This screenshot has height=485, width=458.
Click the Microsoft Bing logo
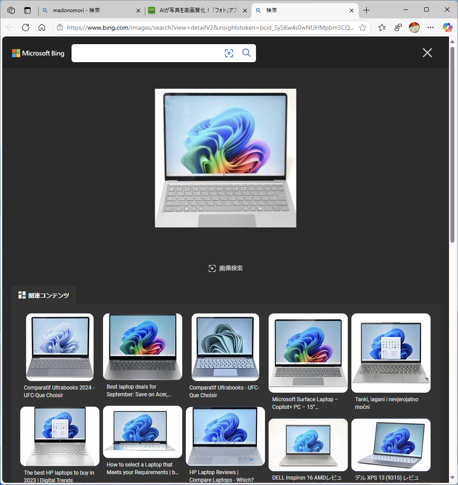(38, 53)
